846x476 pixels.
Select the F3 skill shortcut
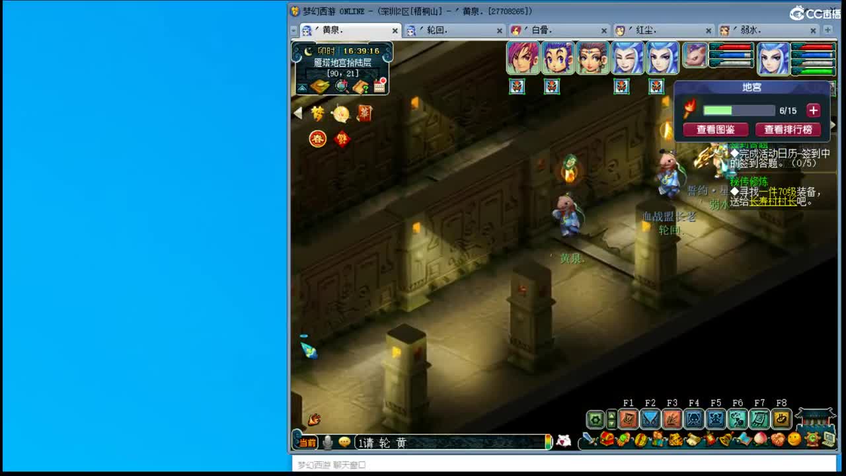(672, 419)
